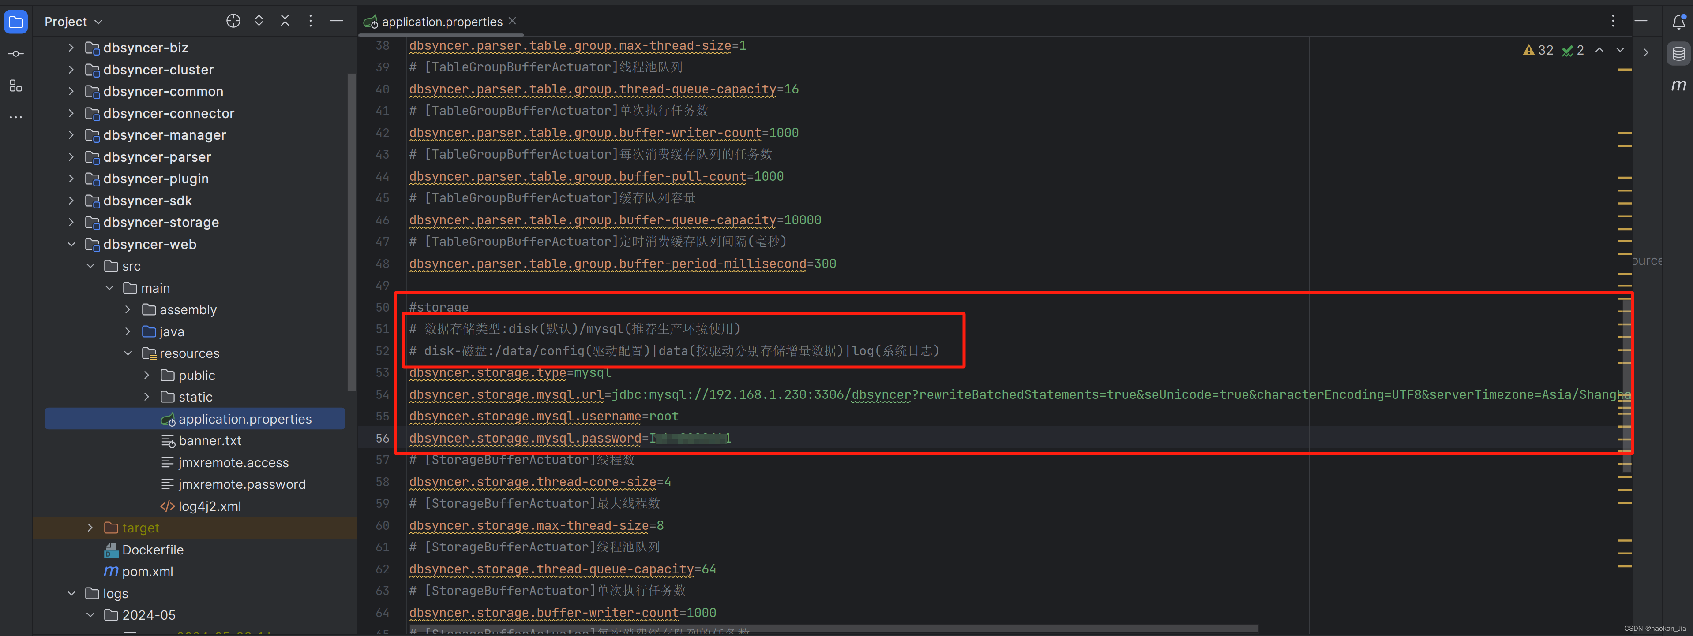Open the Maven tool window icon
The width and height of the screenshot is (1693, 636).
click(1678, 86)
